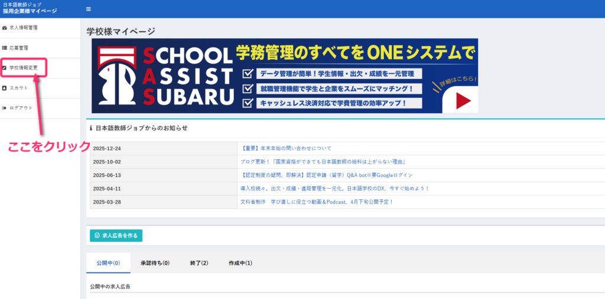Click the 応募管理 list icon
Image resolution: width=605 pixels, height=299 pixels.
pos(5,48)
